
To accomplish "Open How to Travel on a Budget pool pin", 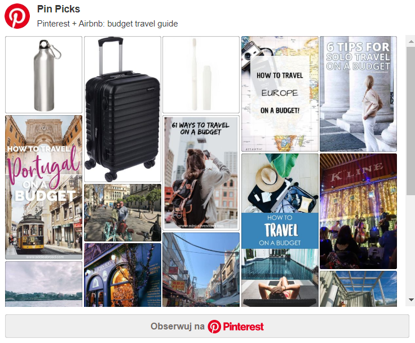I will [280, 230].
